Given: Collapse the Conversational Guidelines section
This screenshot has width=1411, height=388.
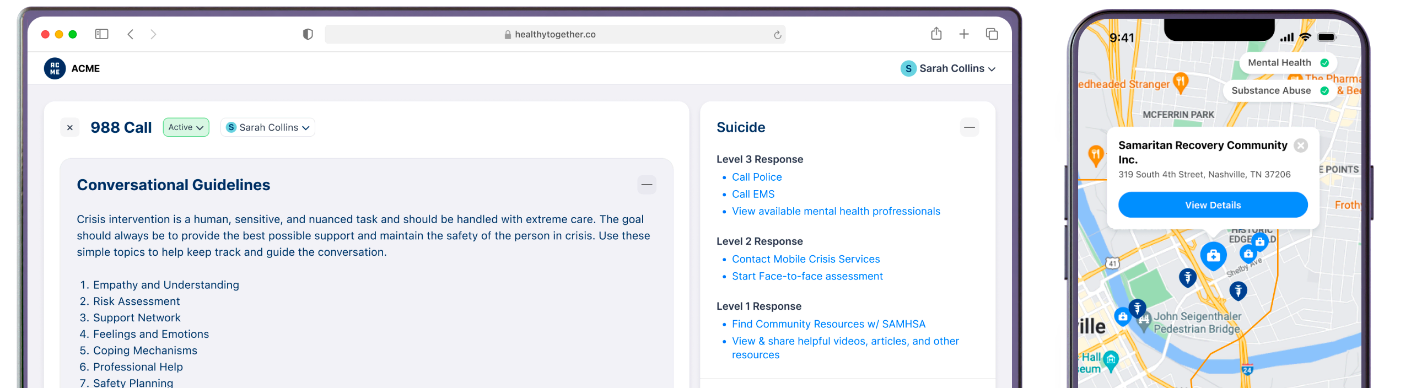Looking at the screenshot, I should [x=647, y=185].
